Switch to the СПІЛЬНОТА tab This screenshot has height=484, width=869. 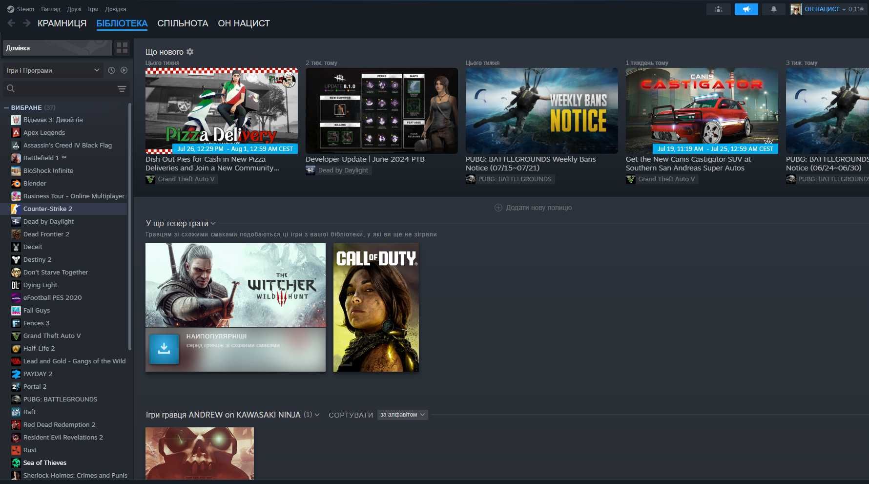[x=183, y=23]
